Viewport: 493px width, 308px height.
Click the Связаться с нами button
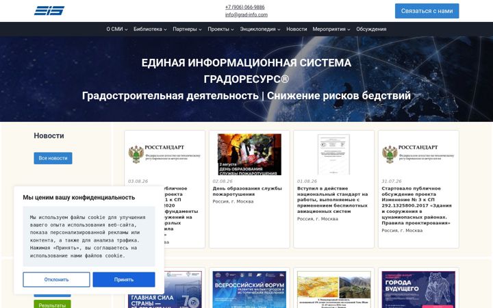pos(427,11)
